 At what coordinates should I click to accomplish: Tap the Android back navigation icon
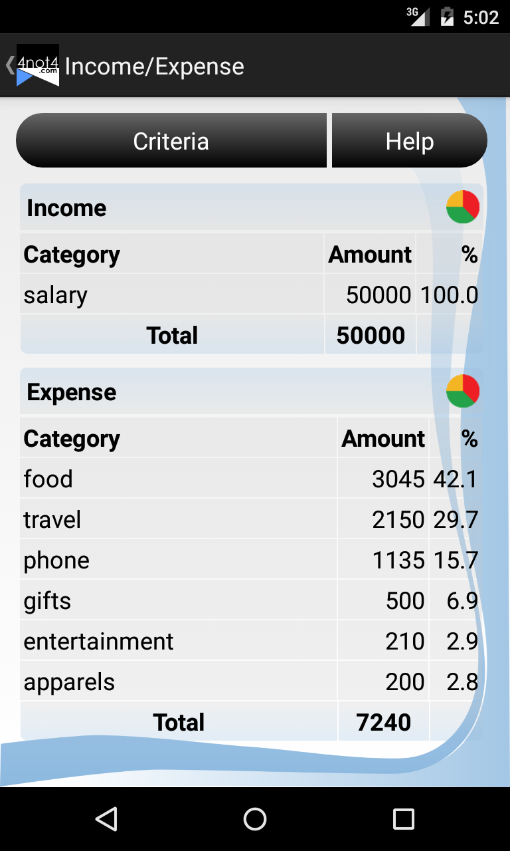(x=106, y=819)
